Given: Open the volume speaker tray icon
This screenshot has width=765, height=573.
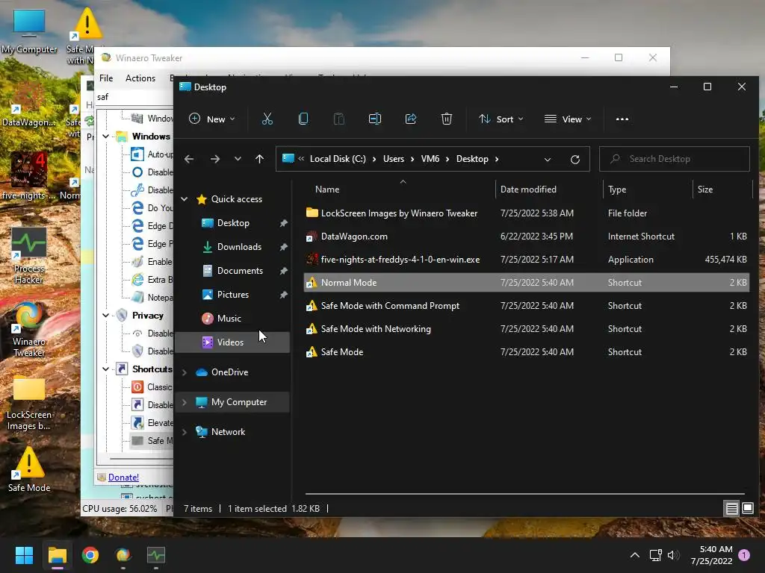Looking at the screenshot, I should [673, 555].
